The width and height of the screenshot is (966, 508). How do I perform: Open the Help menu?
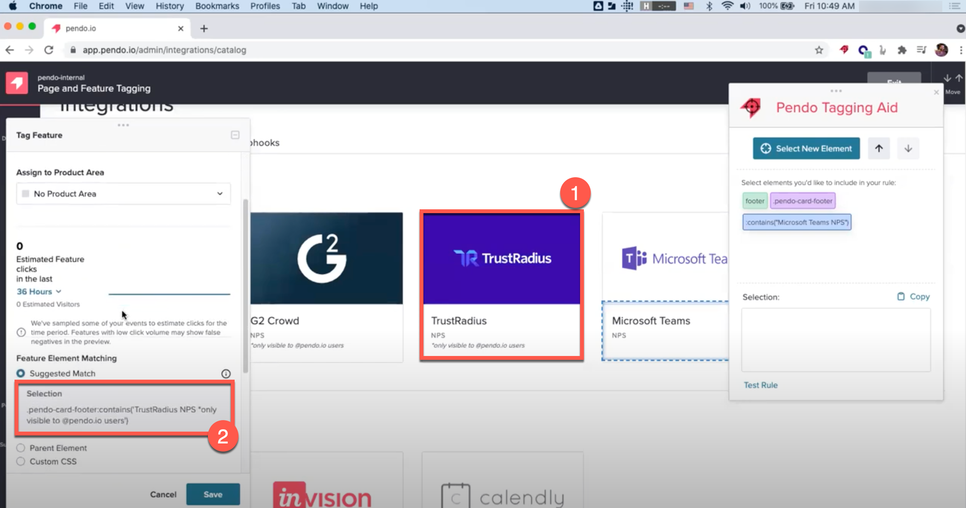(368, 6)
